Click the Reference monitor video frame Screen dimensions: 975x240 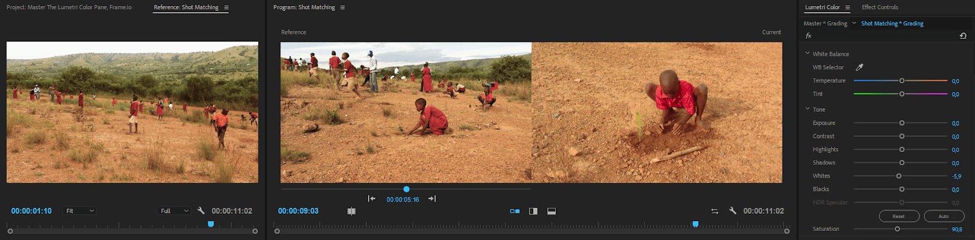click(132, 112)
